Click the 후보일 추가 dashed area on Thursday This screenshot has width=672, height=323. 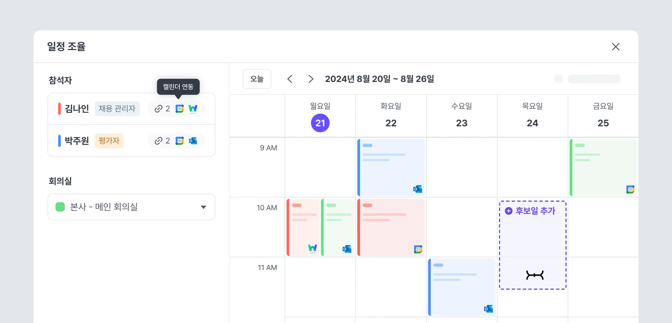(x=532, y=244)
